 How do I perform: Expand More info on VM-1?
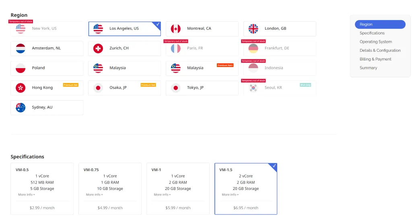162,194
